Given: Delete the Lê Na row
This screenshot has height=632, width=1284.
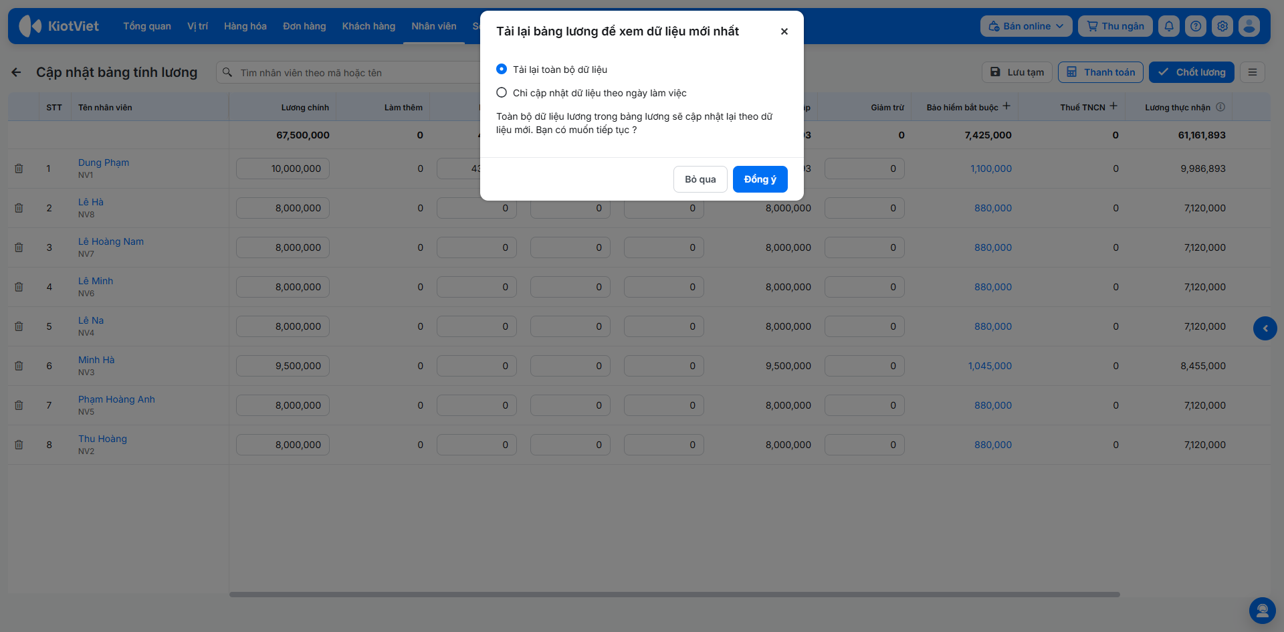Looking at the screenshot, I should [19, 326].
